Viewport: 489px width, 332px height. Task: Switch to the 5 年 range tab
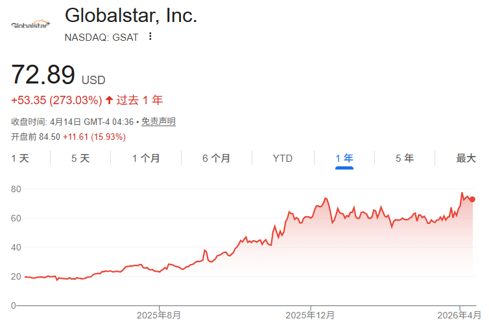(x=405, y=159)
